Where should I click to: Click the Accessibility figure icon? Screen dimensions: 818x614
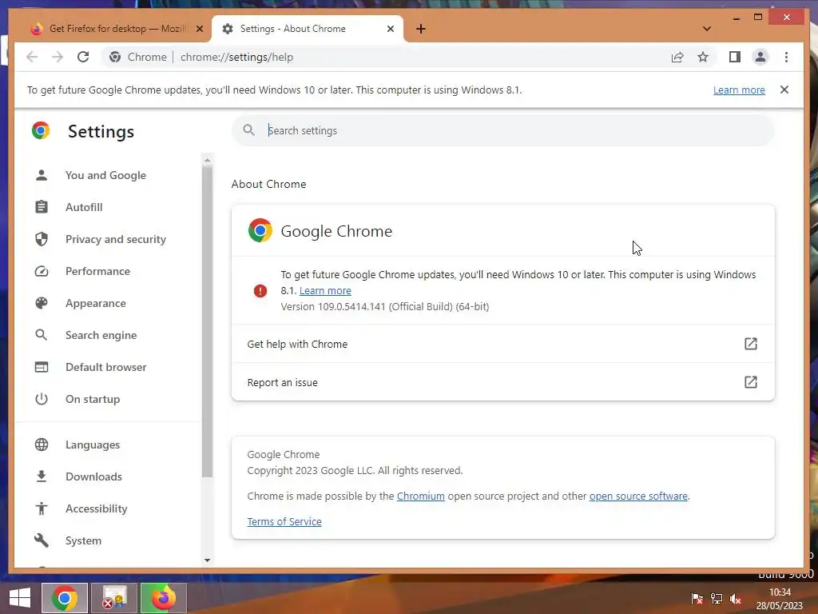(x=42, y=508)
